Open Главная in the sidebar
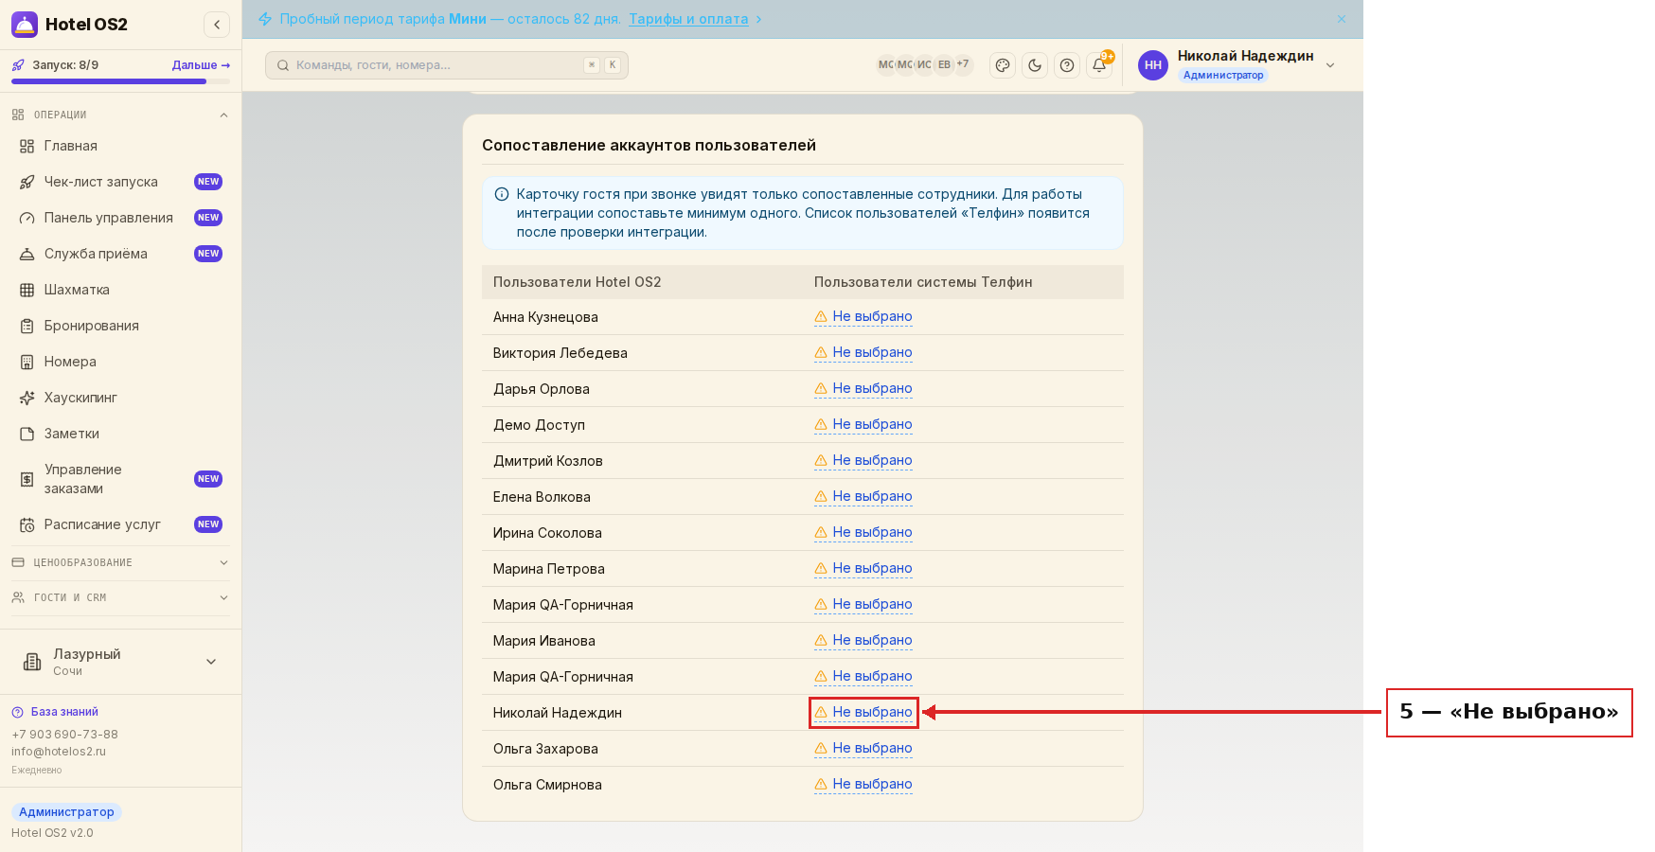The height and width of the screenshot is (852, 1655). (x=121, y=146)
